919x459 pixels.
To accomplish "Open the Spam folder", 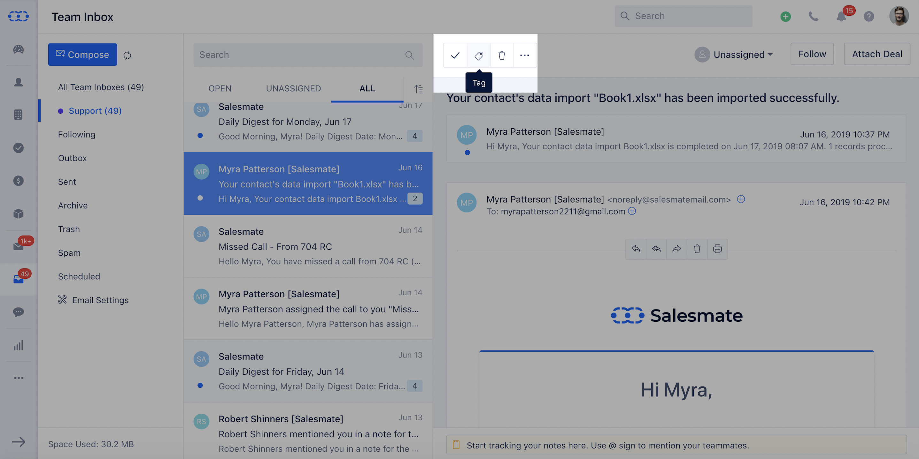I will (69, 253).
